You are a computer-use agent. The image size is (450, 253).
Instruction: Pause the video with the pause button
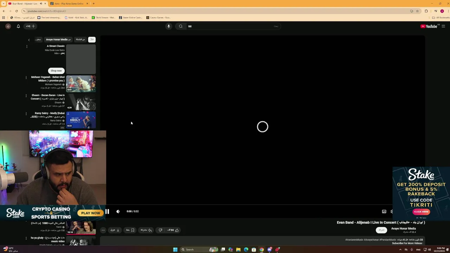click(x=107, y=212)
